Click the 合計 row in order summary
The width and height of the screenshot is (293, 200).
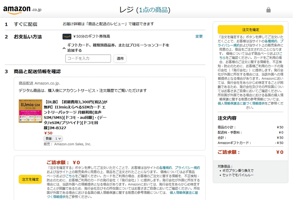coord(250,138)
